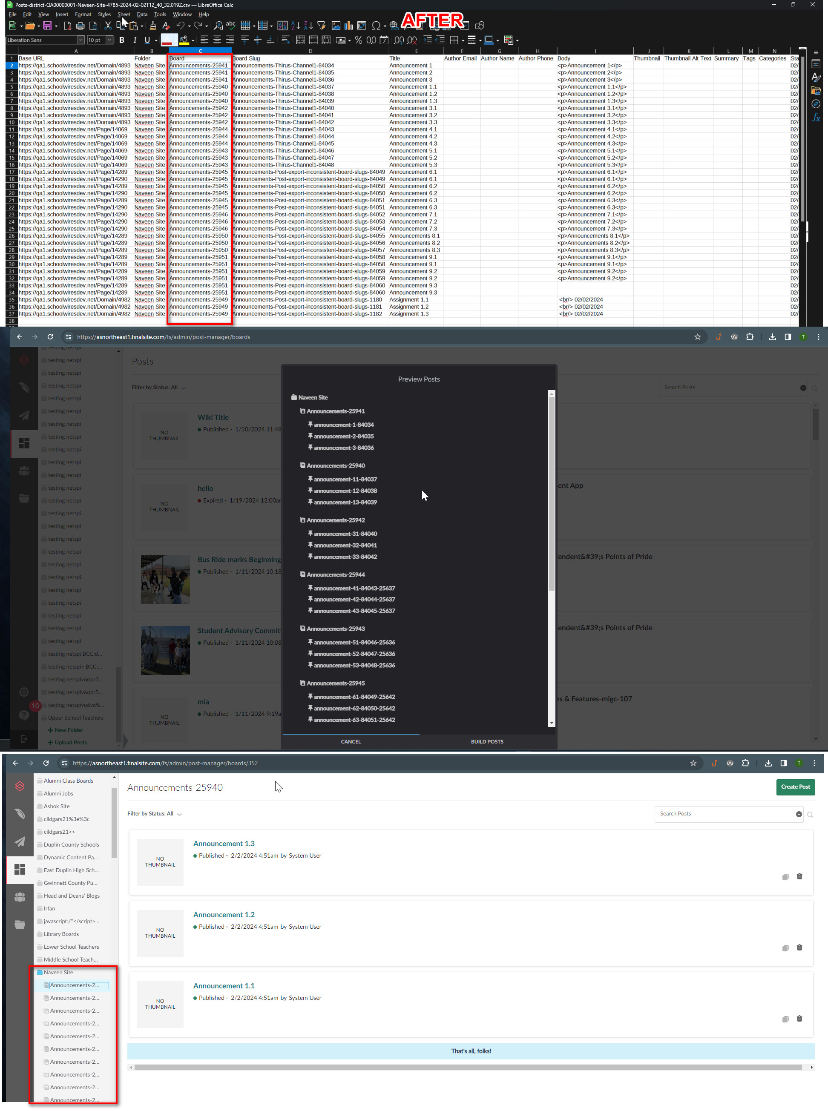Open the Announcement 1.3 post link
The image size is (828, 1111).
click(x=224, y=844)
